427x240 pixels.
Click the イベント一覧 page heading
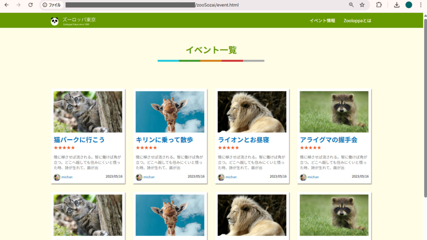(211, 50)
